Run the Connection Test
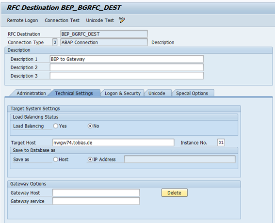 point(62,20)
